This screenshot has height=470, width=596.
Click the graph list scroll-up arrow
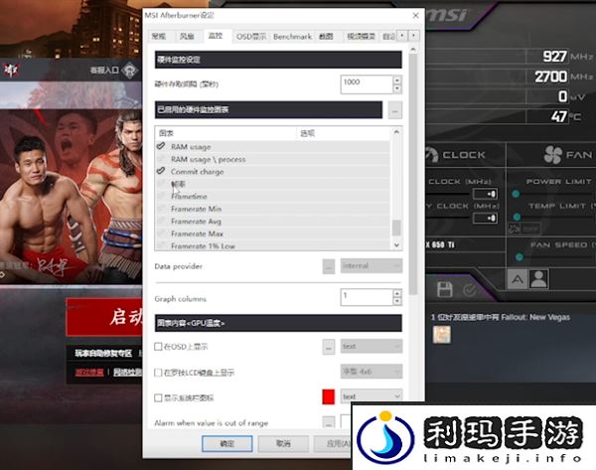click(396, 132)
